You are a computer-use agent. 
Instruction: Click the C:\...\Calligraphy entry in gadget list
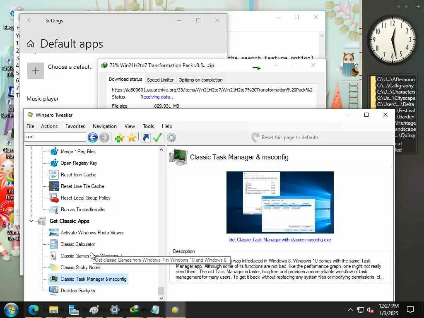click(x=395, y=86)
